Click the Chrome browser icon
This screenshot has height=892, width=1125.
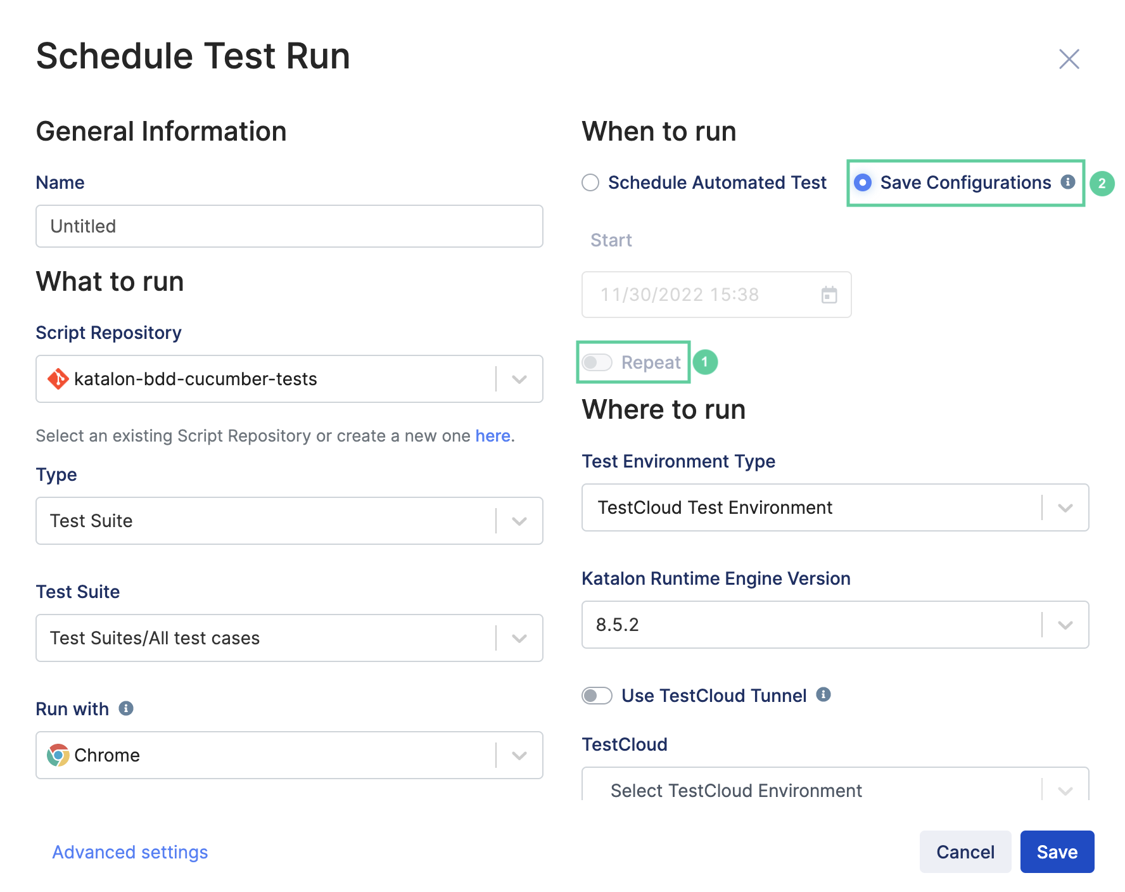coord(58,755)
